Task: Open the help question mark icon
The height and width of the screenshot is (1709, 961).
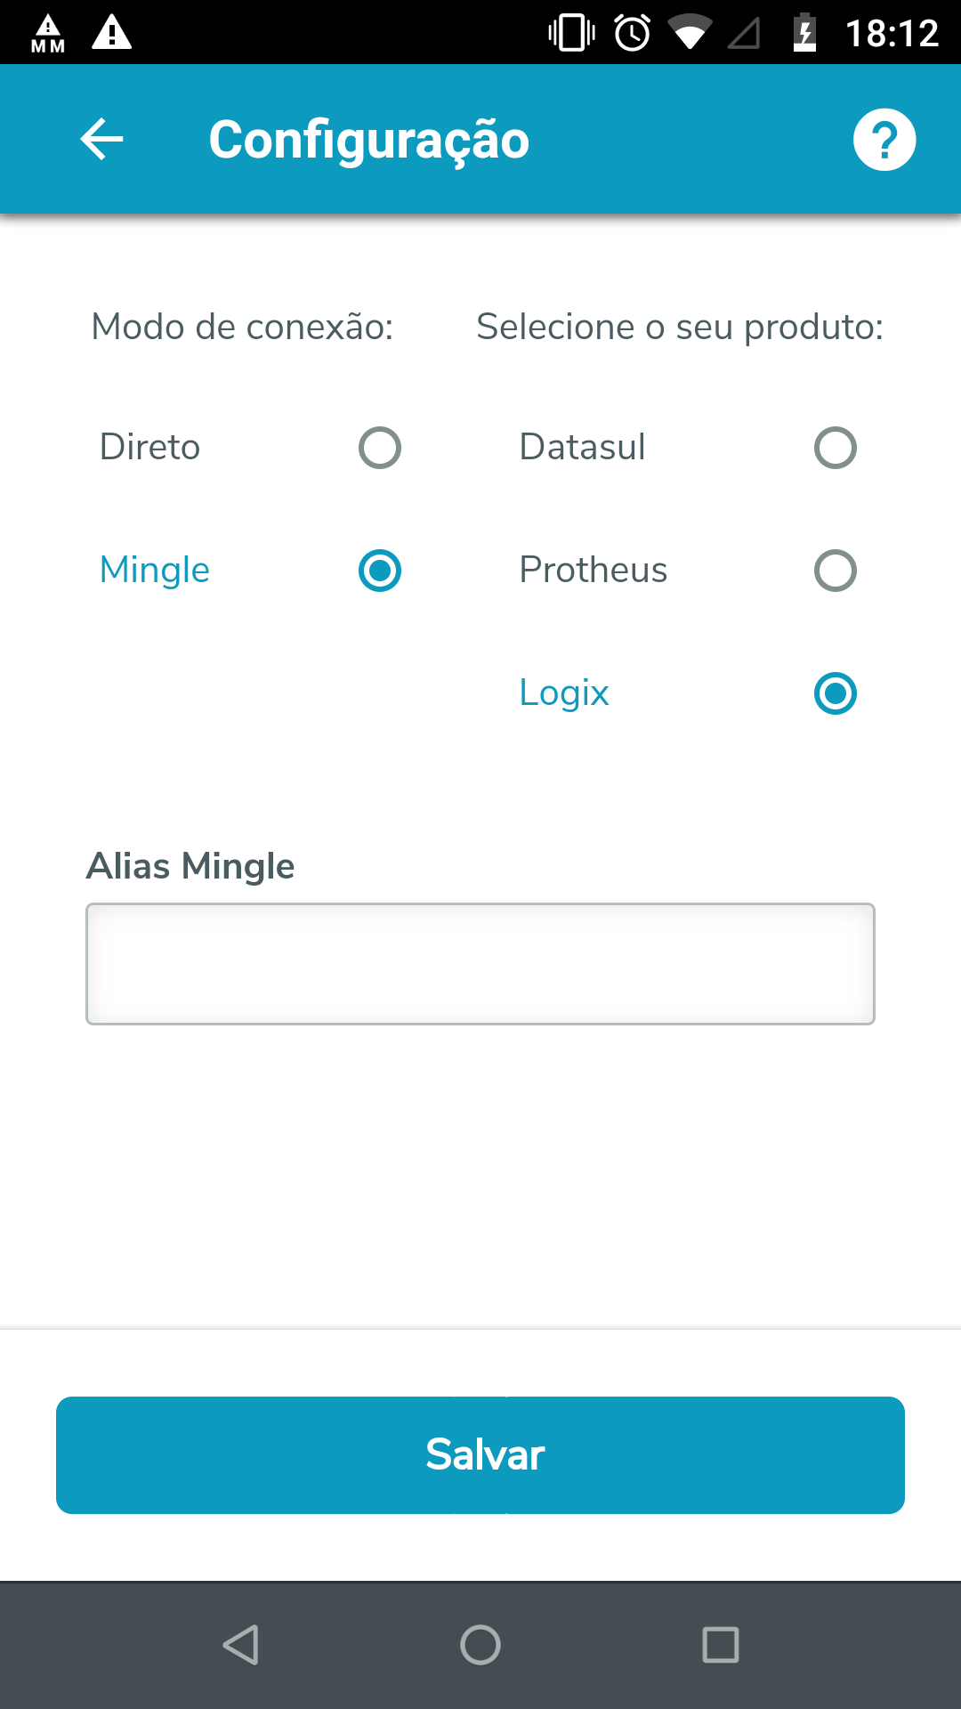Action: coord(884,140)
